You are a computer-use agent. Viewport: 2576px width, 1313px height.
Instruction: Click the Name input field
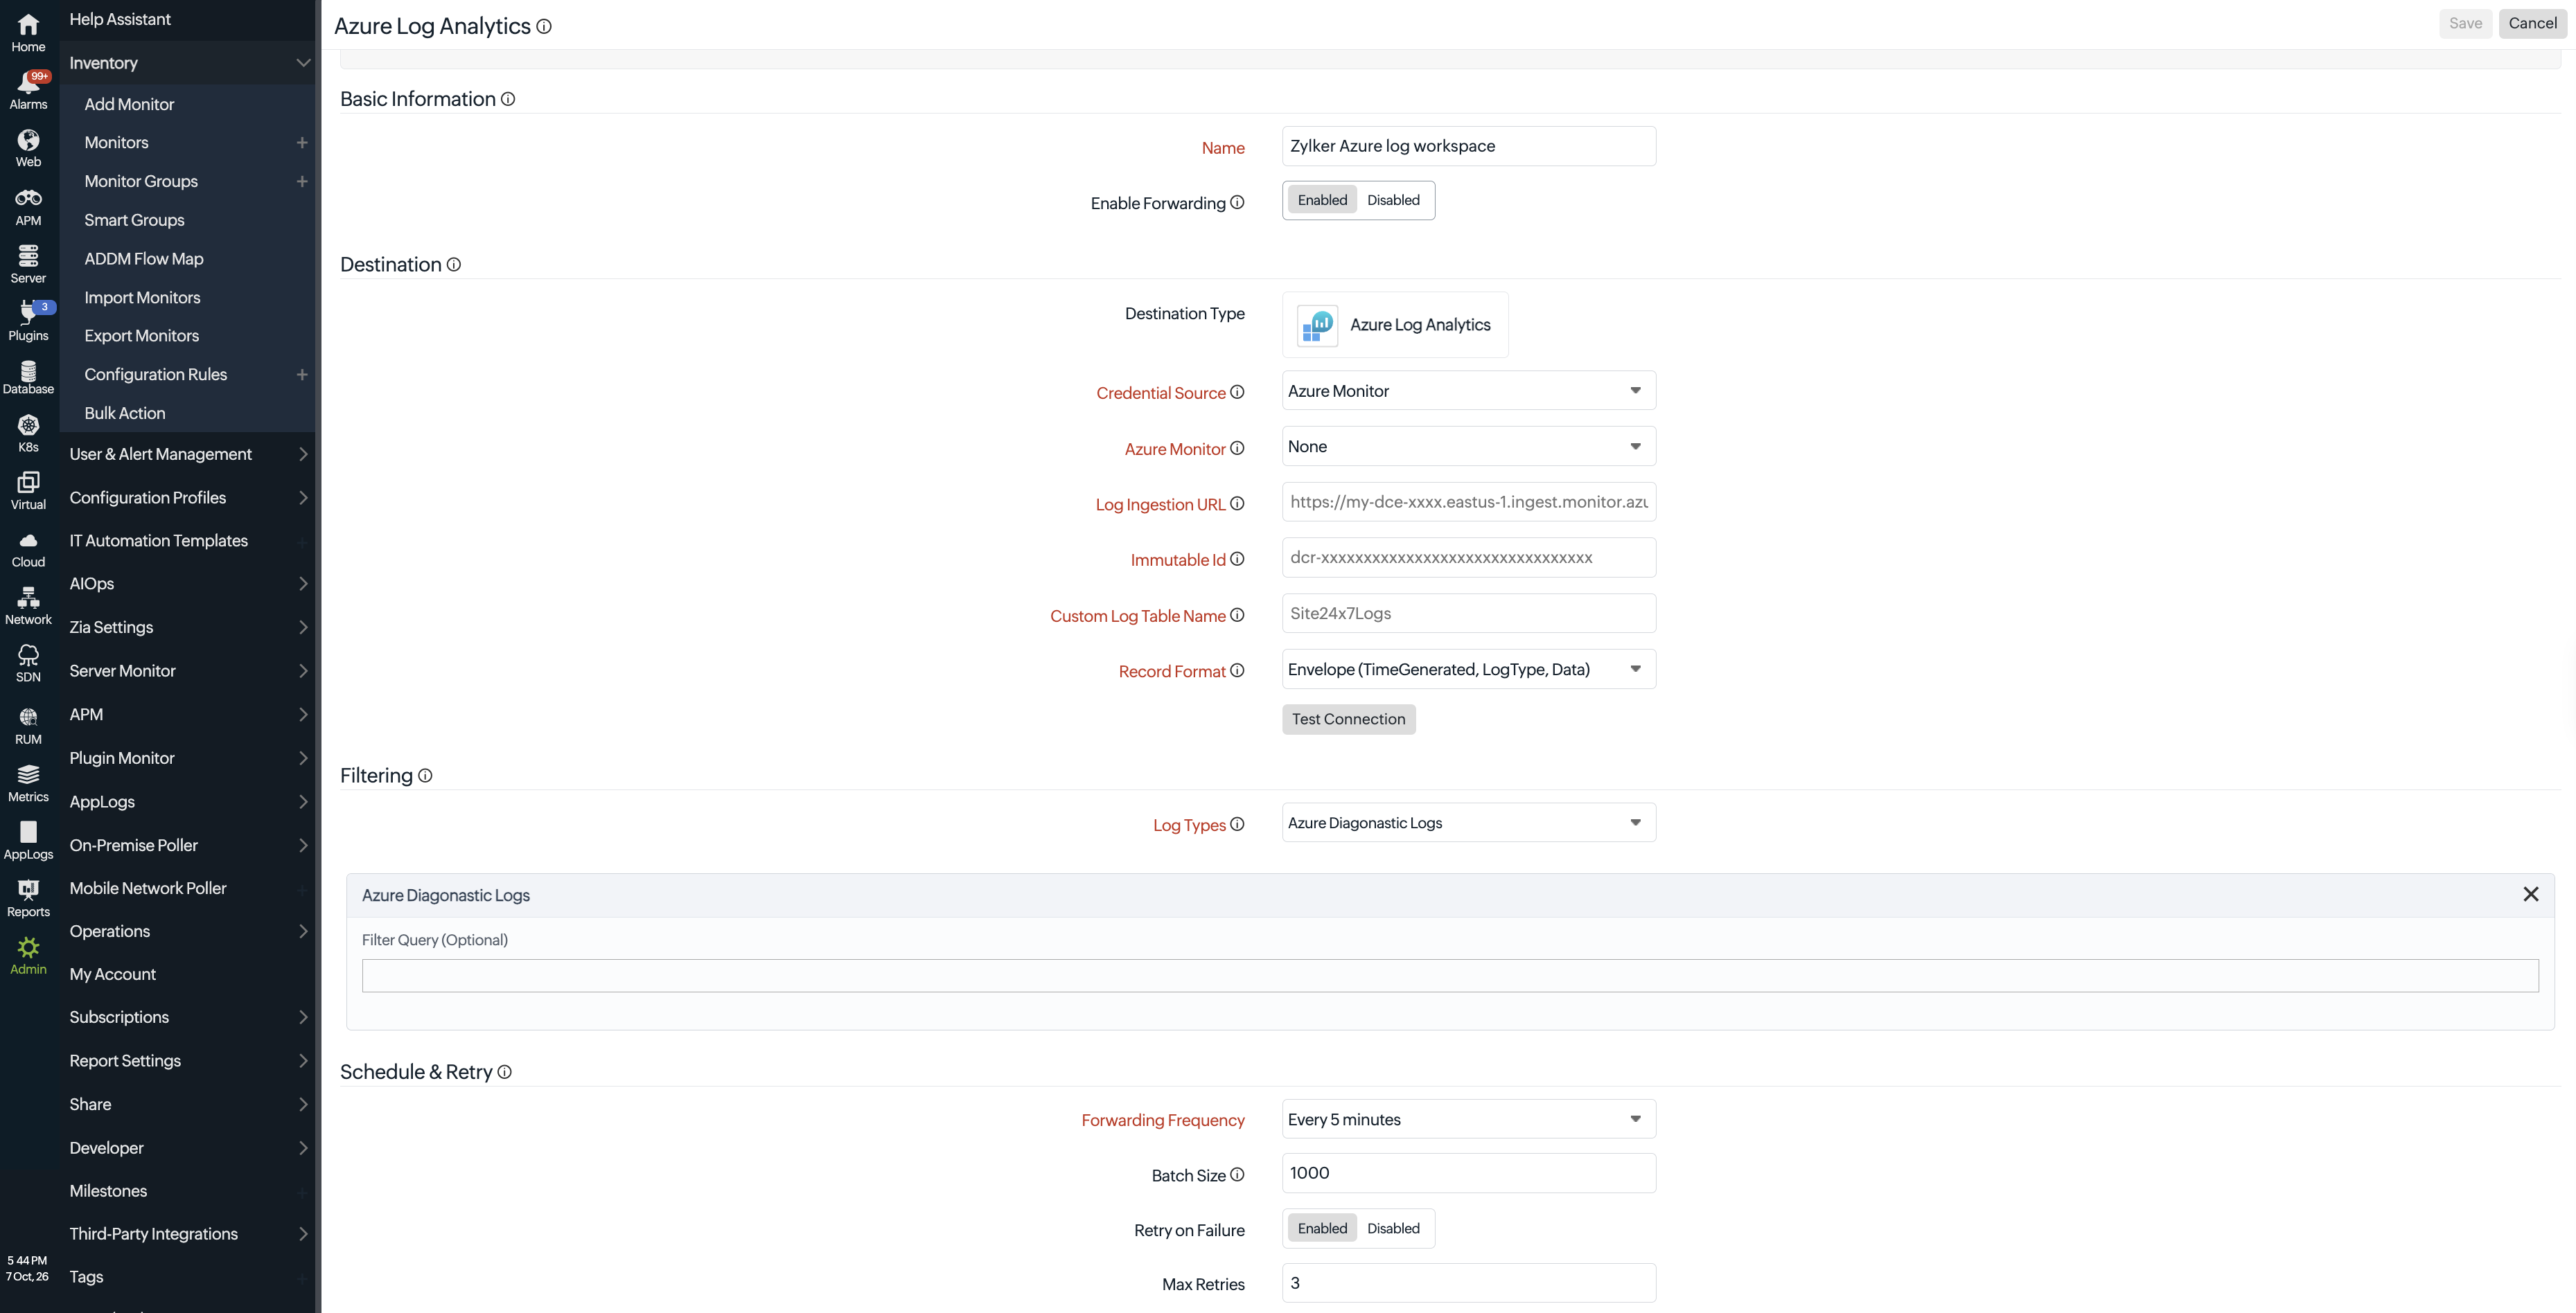coord(1469,146)
